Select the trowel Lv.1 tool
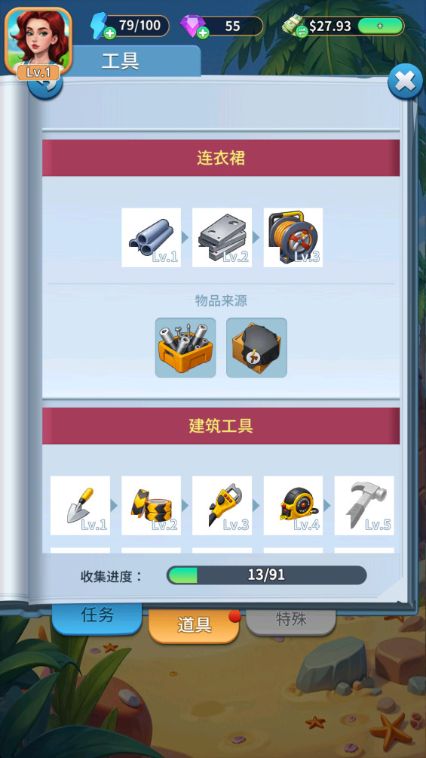The image size is (426, 758). coord(80,506)
